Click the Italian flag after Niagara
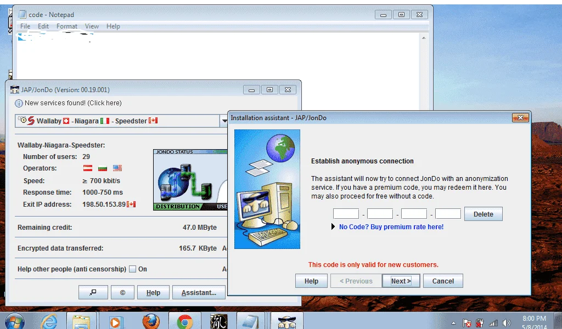562x329 pixels. (105, 121)
